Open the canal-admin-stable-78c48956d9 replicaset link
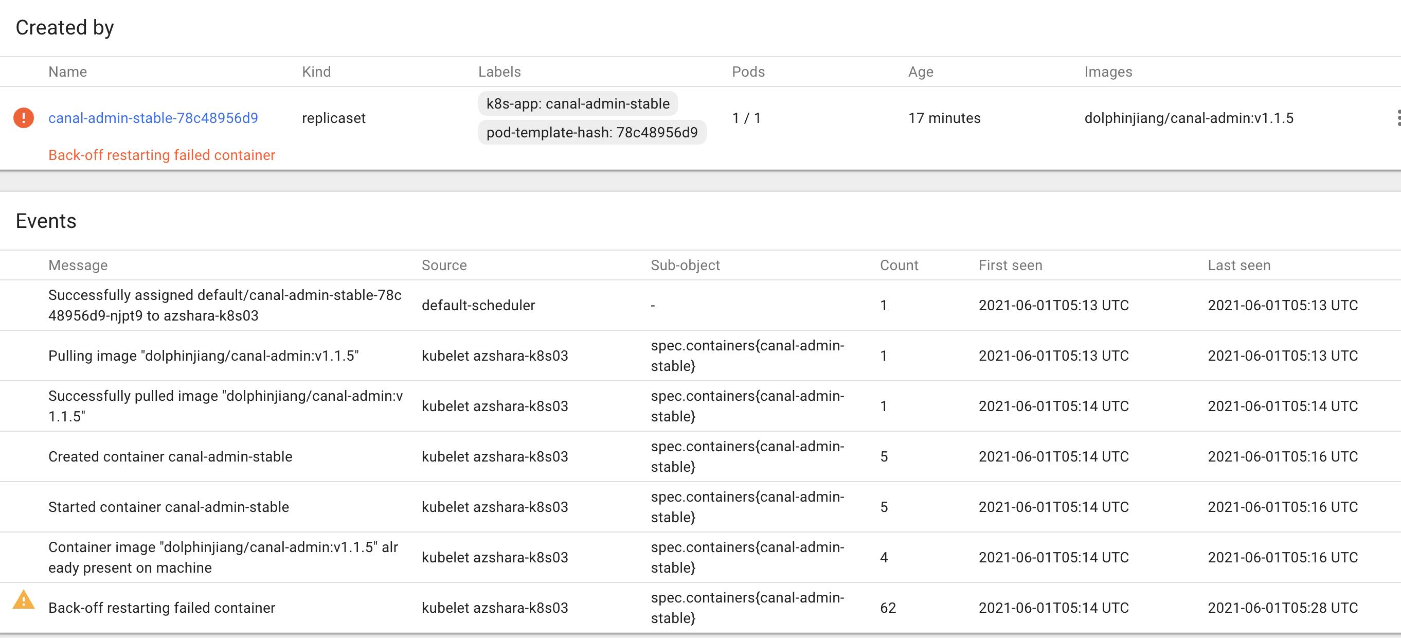 tap(154, 118)
